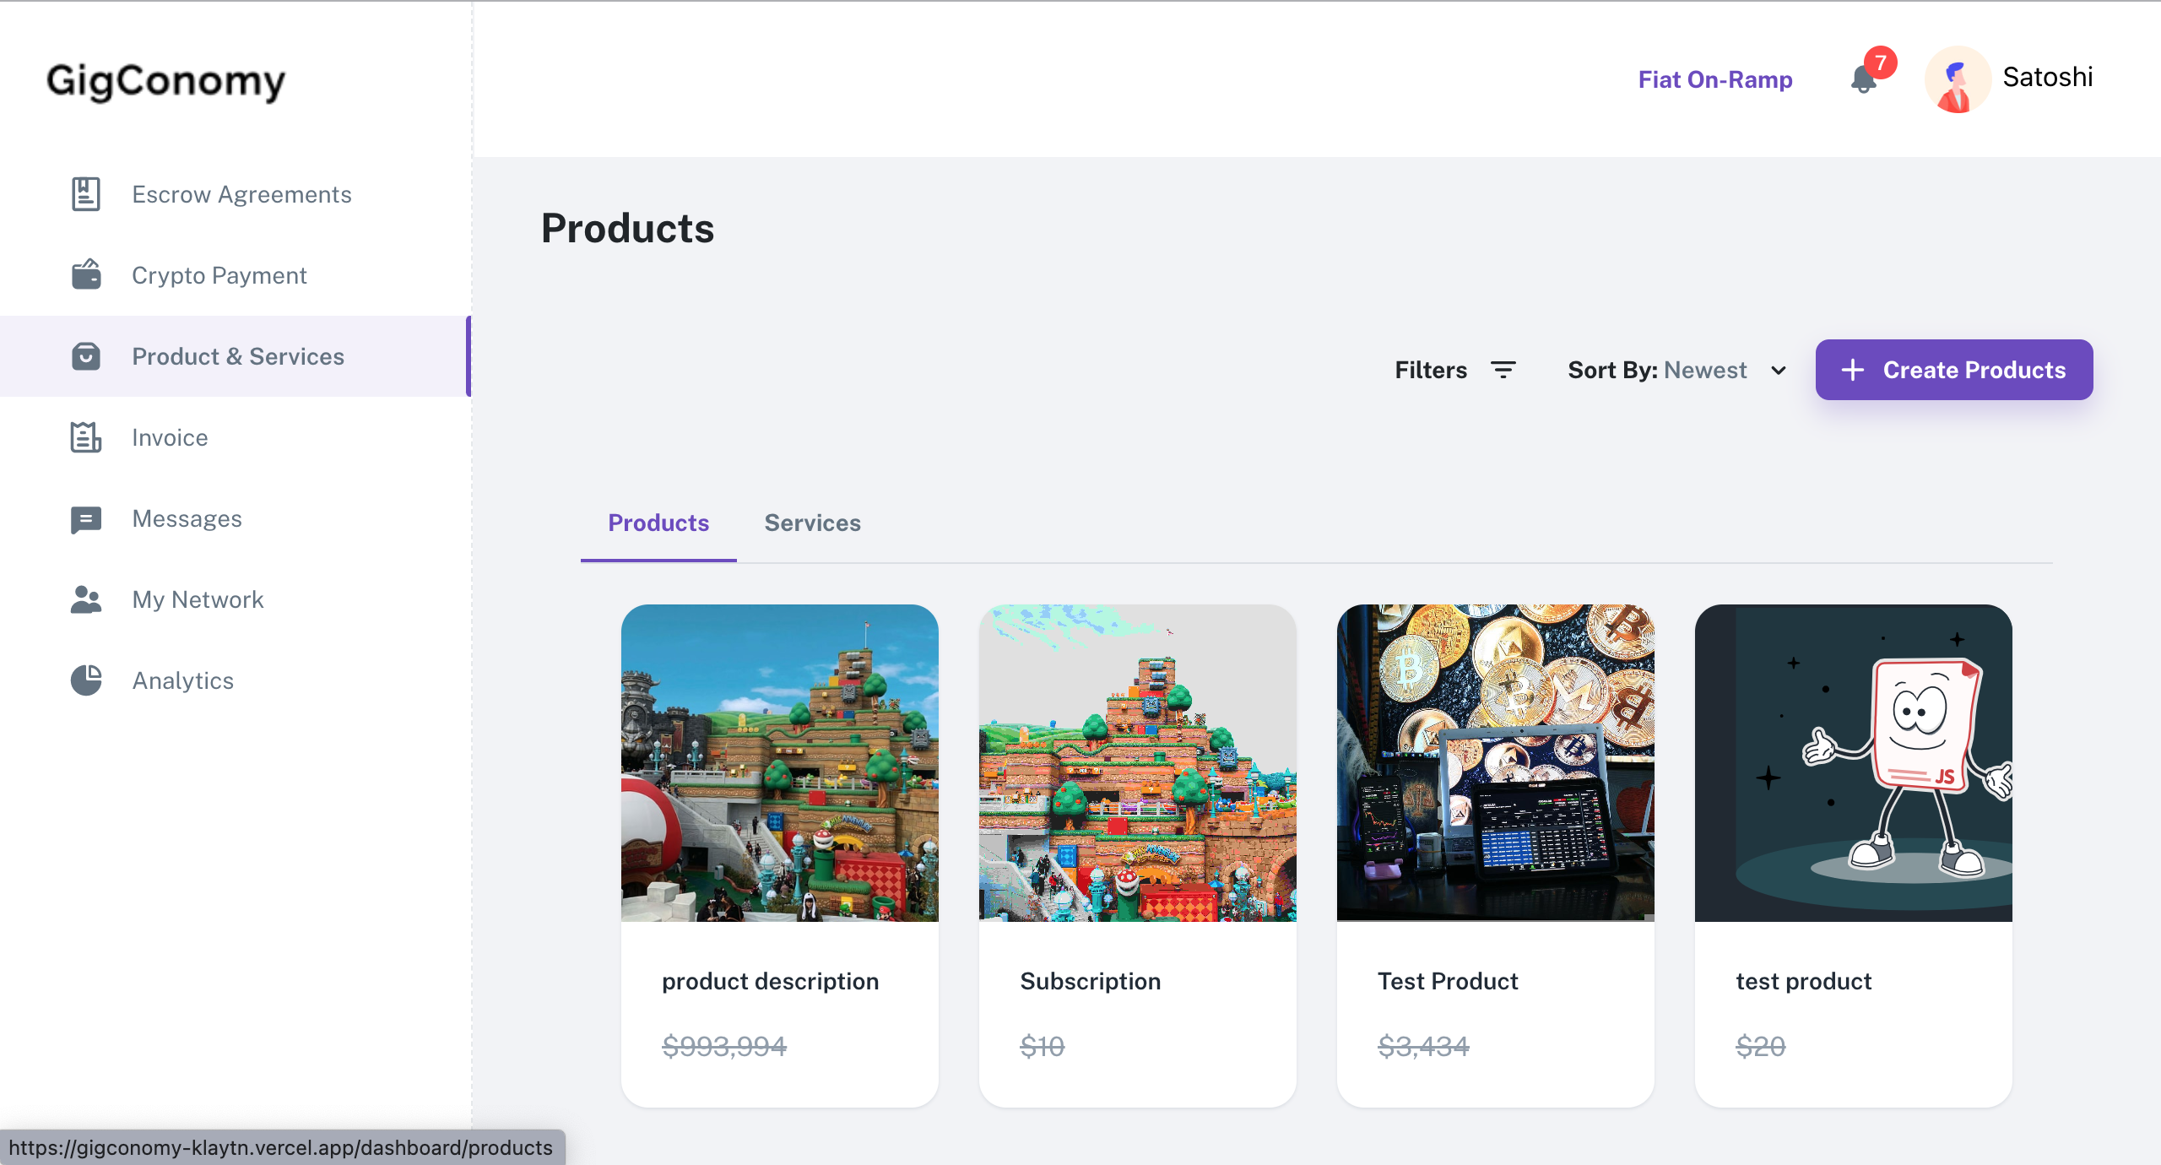Select the Crypto Payment wallet icon
The height and width of the screenshot is (1165, 2161).
85,275
